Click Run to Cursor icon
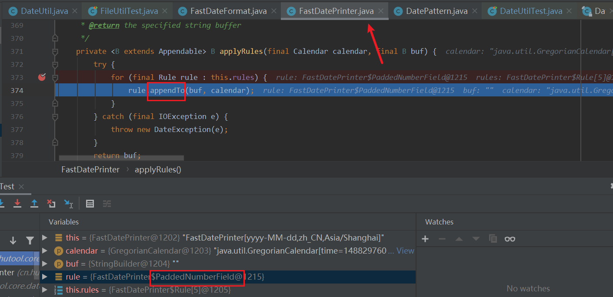 (69, 203)
